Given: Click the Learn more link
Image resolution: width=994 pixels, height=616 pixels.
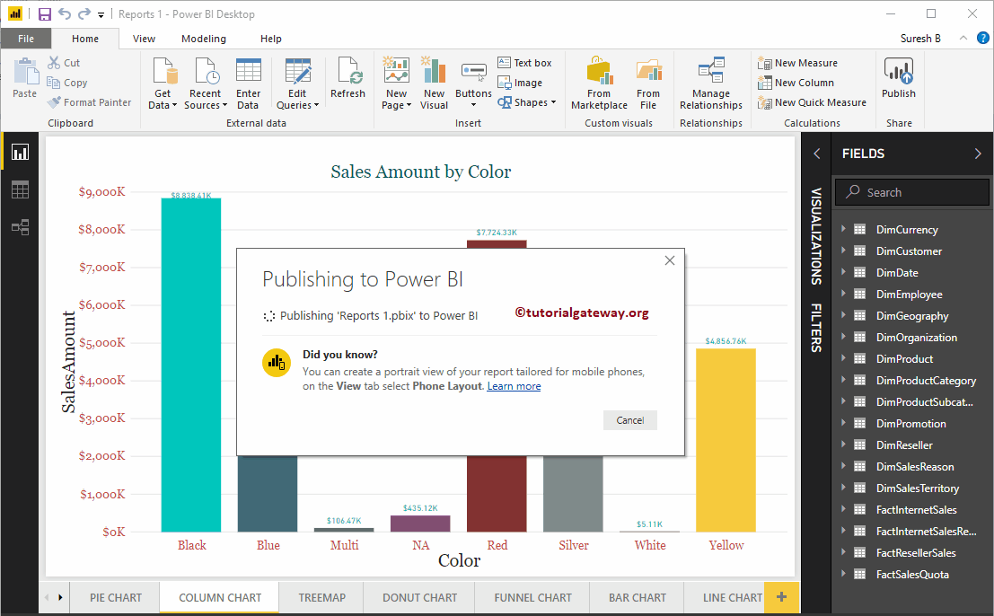Looking at the screenshot, I should (x=514, y=386).
